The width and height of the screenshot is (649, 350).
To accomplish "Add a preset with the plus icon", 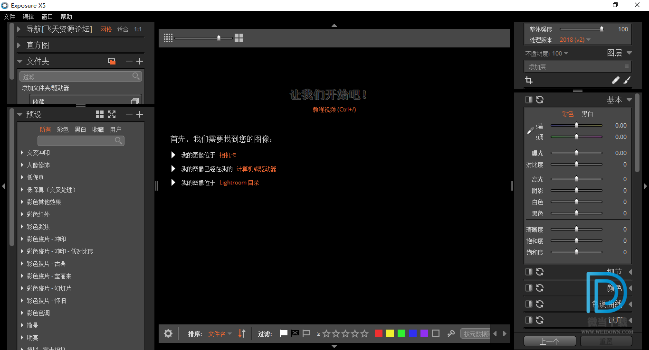I will coord(140,114).
